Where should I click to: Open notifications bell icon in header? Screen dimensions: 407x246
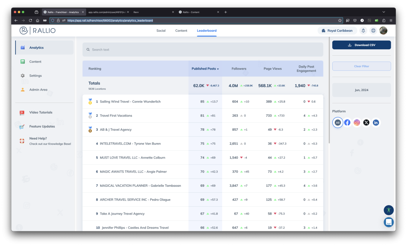click(x=363, y=31)
